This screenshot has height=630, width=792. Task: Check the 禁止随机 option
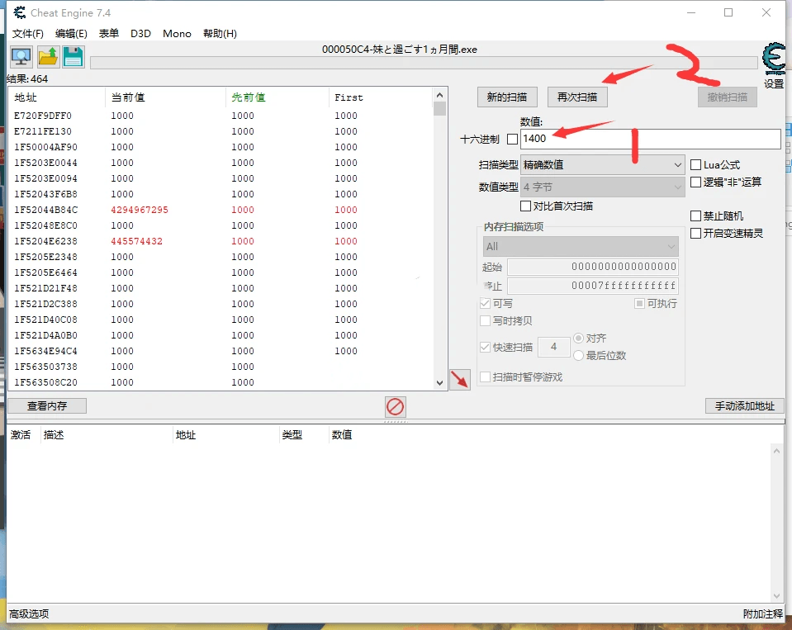point(696,216)
